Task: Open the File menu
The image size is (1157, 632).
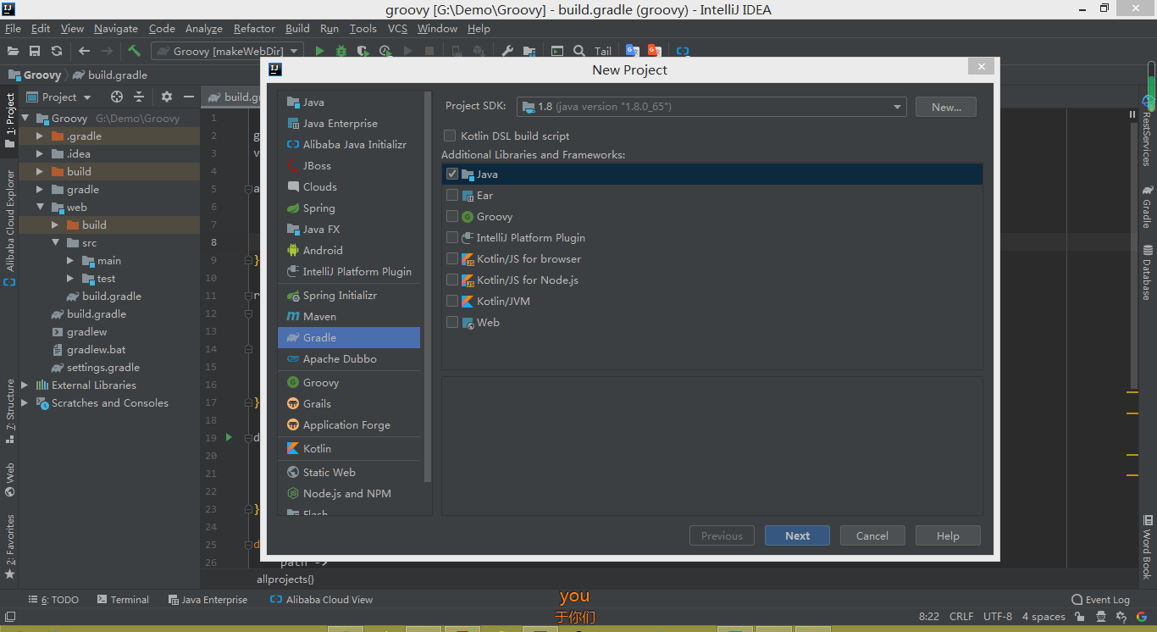Action: pyautogui.click(x=13, y=29)
